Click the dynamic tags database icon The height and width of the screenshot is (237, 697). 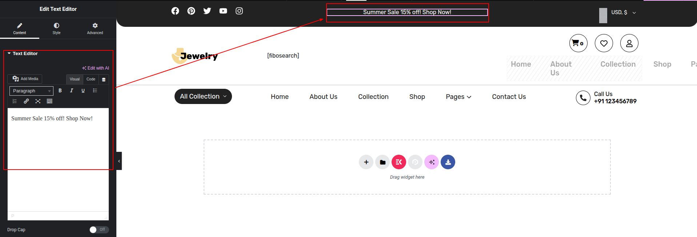104,79
